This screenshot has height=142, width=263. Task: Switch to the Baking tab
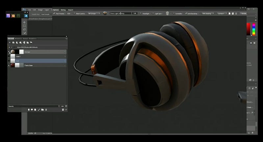pyautogui.click(x=63, y=10)
